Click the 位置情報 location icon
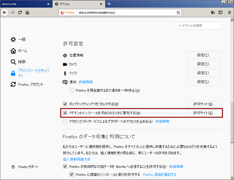The height and width of the screenshot is (180, 234). [x=65, y=56]
